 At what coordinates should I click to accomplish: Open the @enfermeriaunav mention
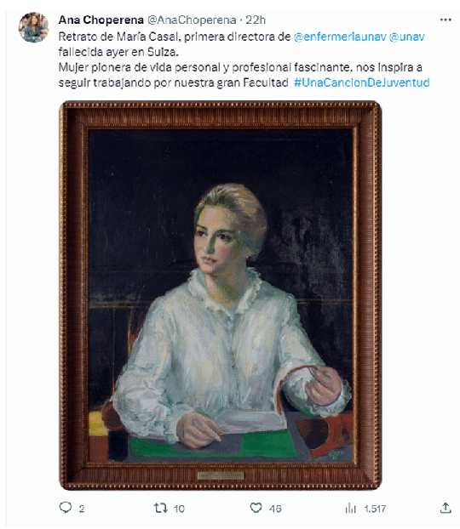[340, 37]
